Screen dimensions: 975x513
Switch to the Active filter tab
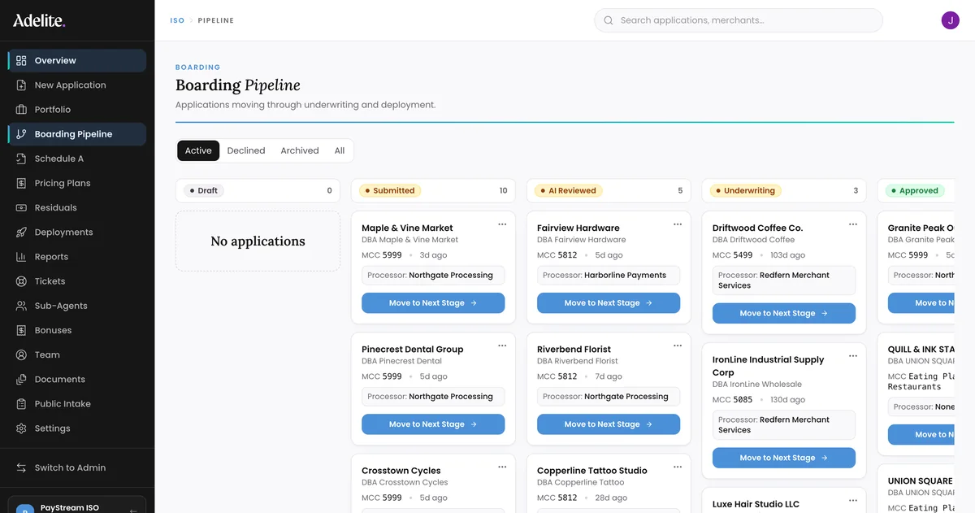[198, 150]
